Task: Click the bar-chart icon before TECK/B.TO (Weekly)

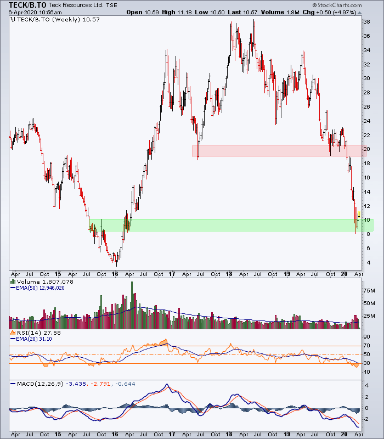Action: [x=13, y=20]
